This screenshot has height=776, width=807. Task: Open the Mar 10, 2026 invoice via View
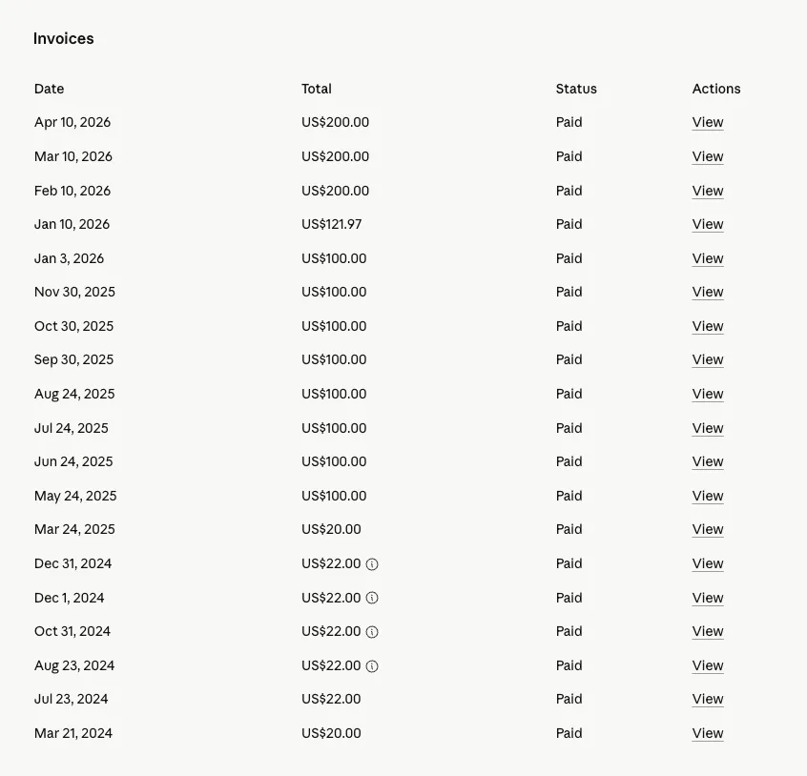[707, 156]
